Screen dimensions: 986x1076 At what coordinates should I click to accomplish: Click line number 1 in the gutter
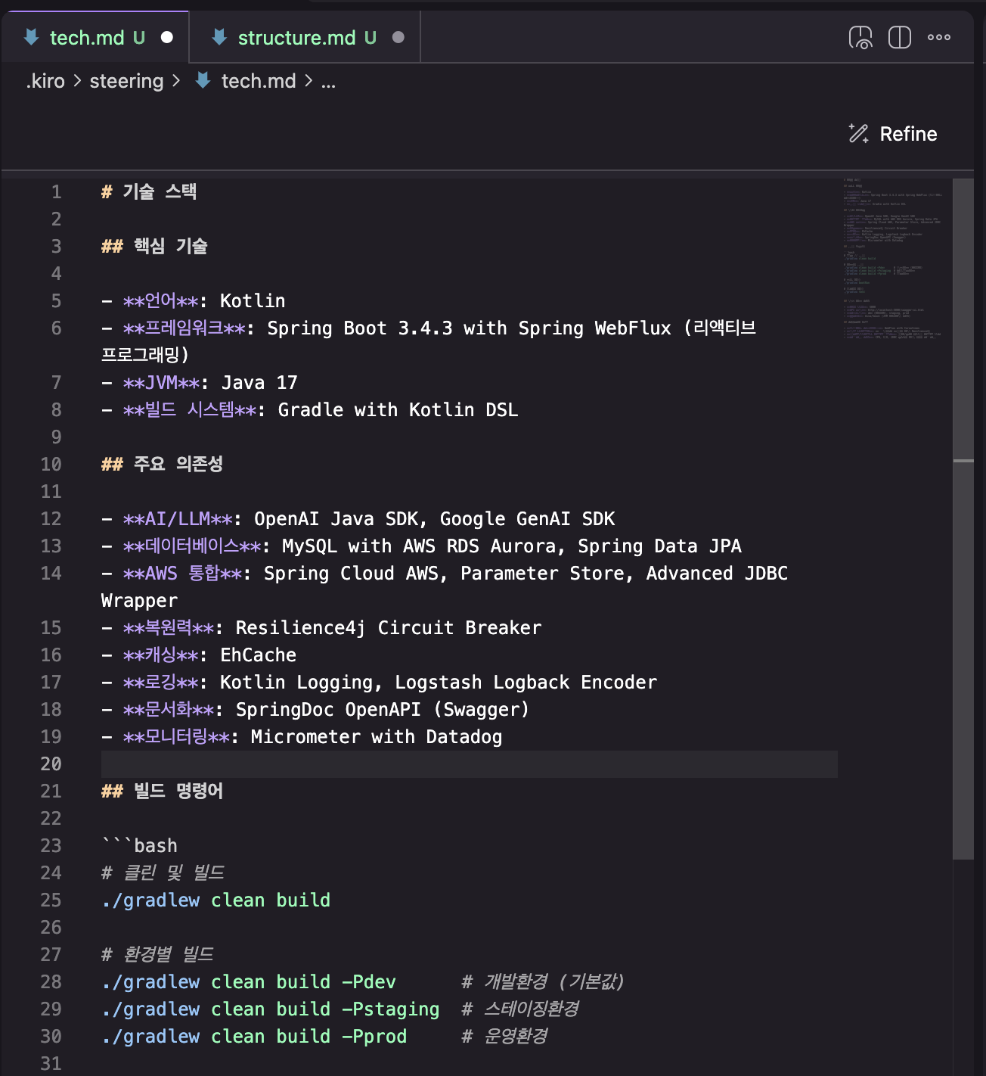click(x=56, y=191)
